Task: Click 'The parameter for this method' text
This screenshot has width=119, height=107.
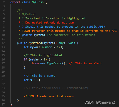Action: [71, 35]
